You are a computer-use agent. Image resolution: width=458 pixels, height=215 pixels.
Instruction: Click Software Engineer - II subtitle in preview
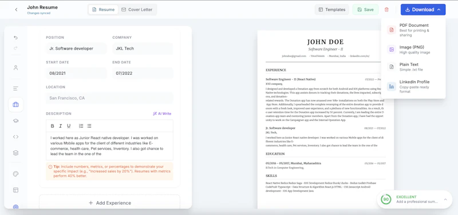pos(325,49)
